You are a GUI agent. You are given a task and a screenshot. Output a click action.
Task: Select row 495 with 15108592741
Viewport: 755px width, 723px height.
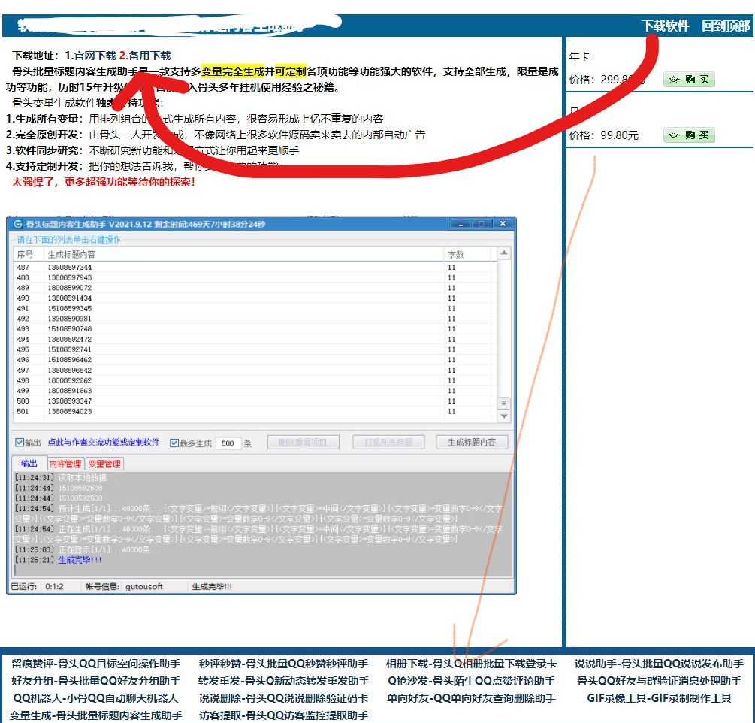[254, 349]
